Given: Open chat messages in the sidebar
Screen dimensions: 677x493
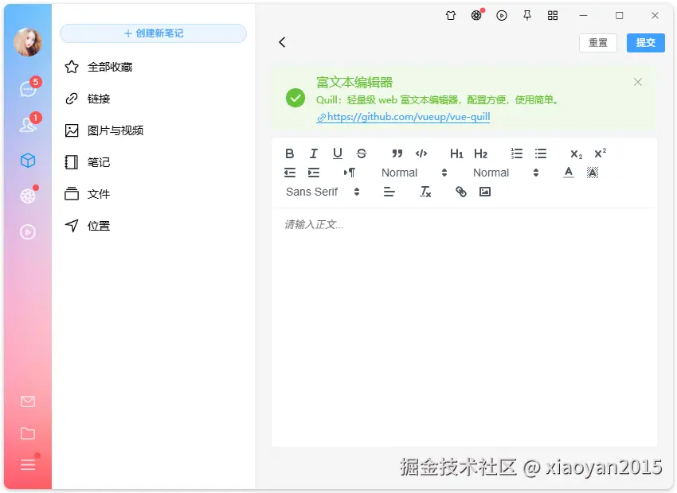Looking at the screenshot, I should pos(28,89).
